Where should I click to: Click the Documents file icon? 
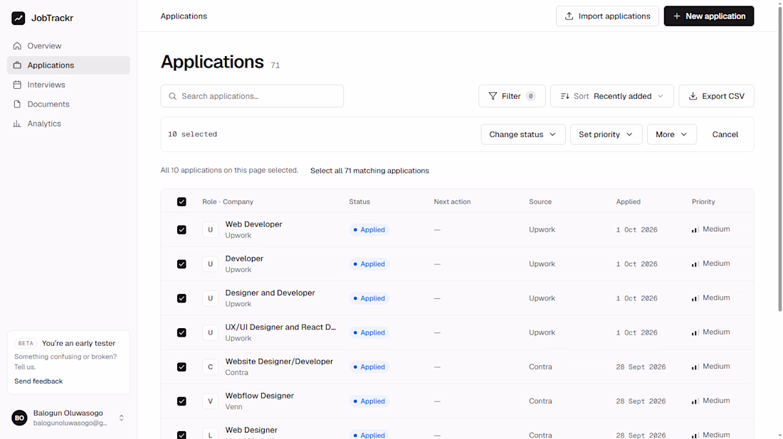pos(18,104)
